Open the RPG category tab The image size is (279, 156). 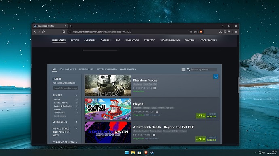point(118,40)
